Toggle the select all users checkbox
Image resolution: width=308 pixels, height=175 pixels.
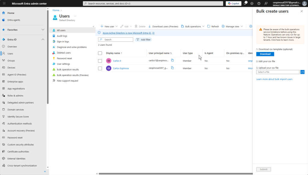point(100,53)
